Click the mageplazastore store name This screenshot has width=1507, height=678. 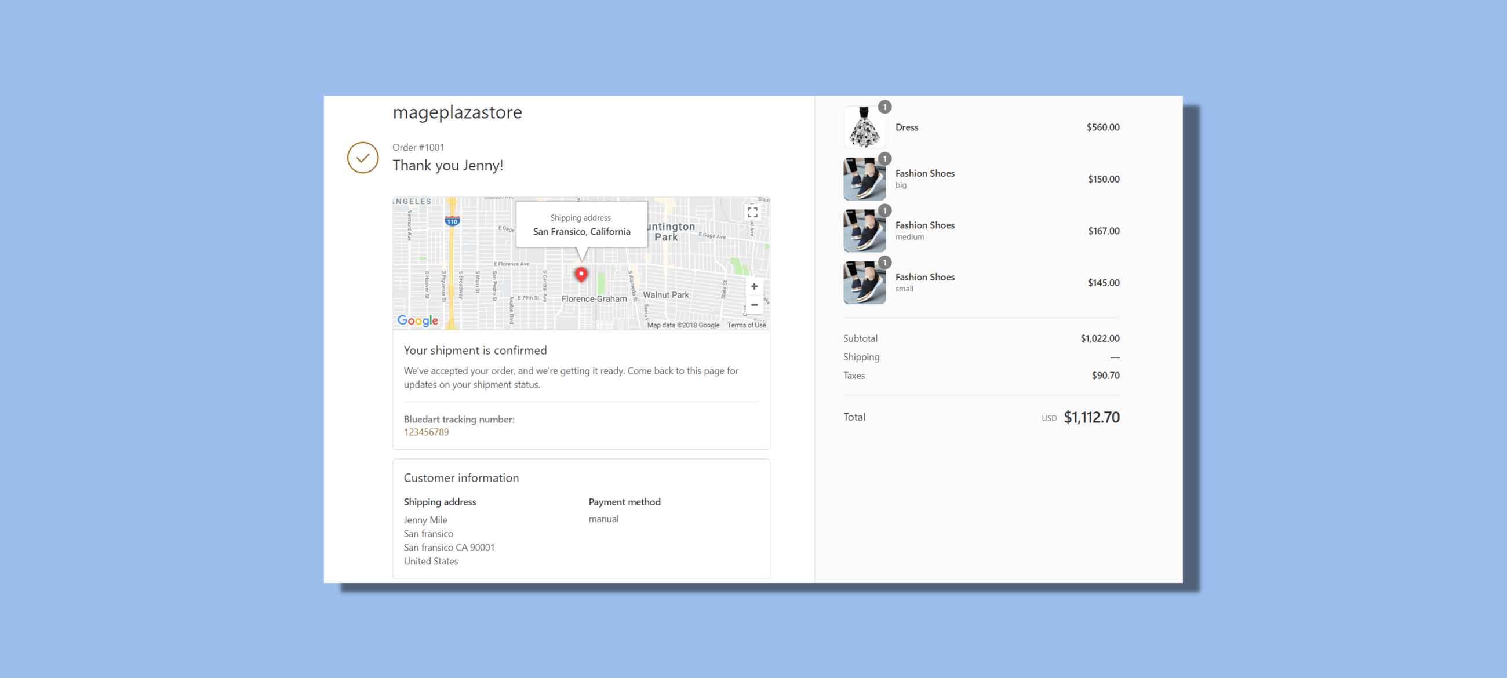[457, 112]
